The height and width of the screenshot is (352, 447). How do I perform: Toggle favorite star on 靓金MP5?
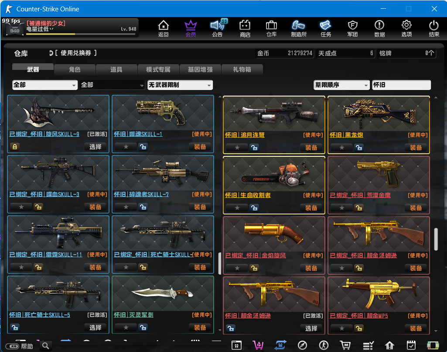341,328
